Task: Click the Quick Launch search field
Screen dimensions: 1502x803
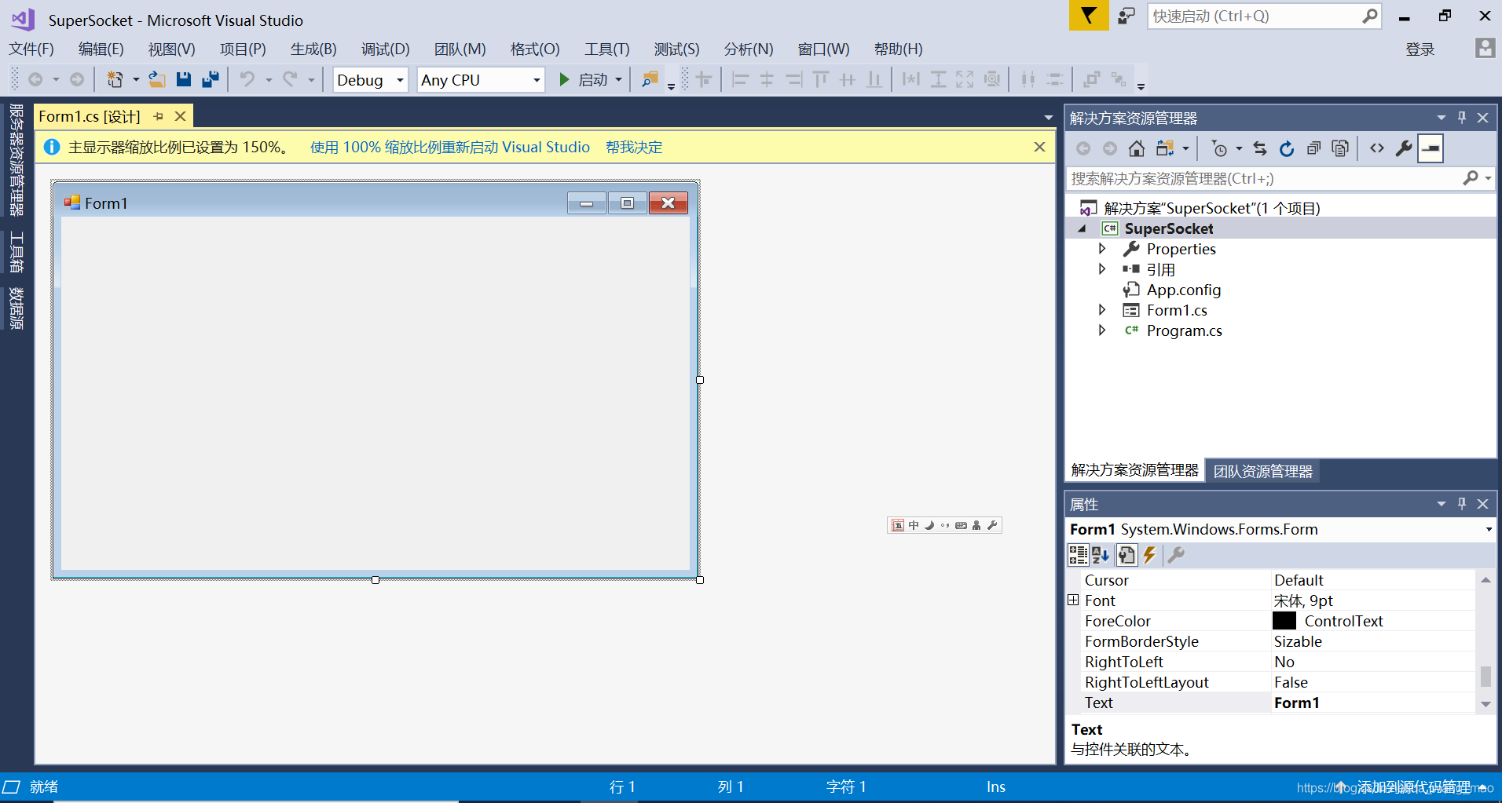Action: [x=1255, y=16]
